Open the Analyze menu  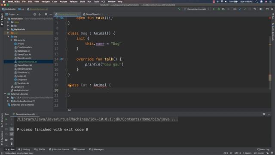click(x=63, y=2)
